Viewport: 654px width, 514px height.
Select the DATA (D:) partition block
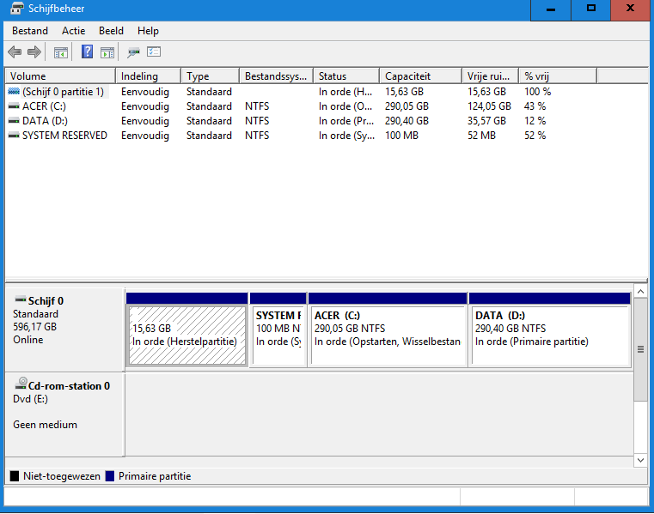pos(550,335)
